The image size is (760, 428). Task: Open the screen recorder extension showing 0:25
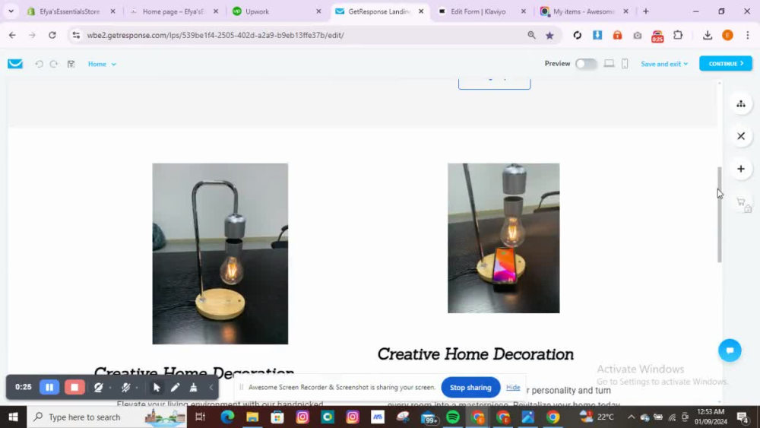pyautogui.click(x=657, y=36)
